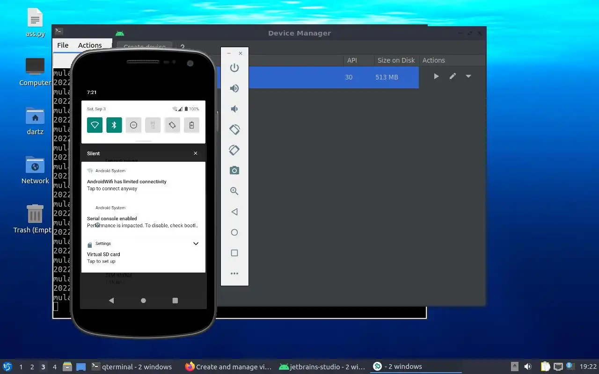Rotate the emulator left
Image resolution: width=599 pixels, height=374 pixels.
(234, 129)
